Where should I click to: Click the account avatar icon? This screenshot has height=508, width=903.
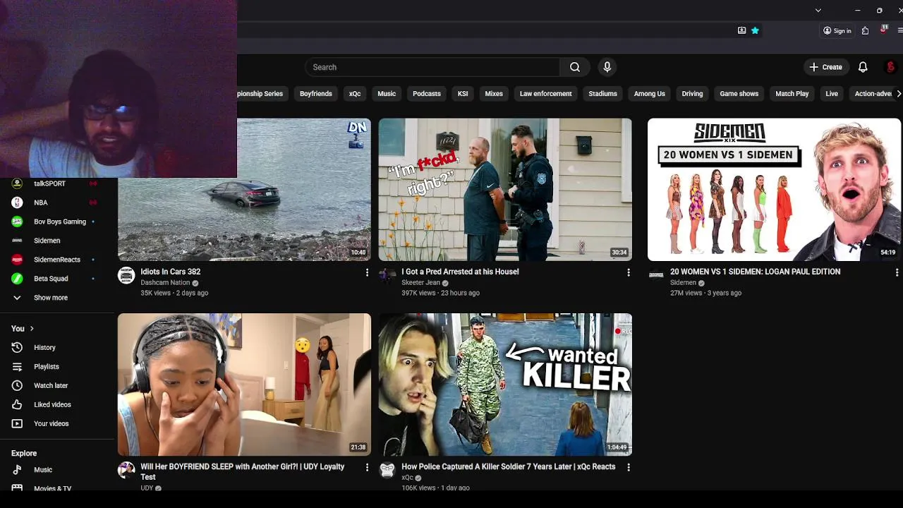(890, 67)
